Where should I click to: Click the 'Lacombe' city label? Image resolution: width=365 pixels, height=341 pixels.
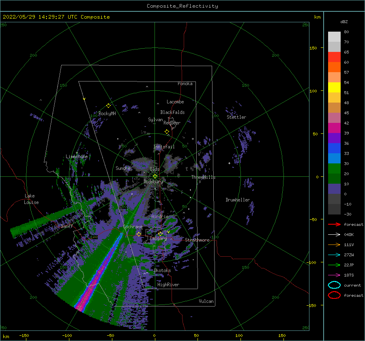click(x=175, y=102)
